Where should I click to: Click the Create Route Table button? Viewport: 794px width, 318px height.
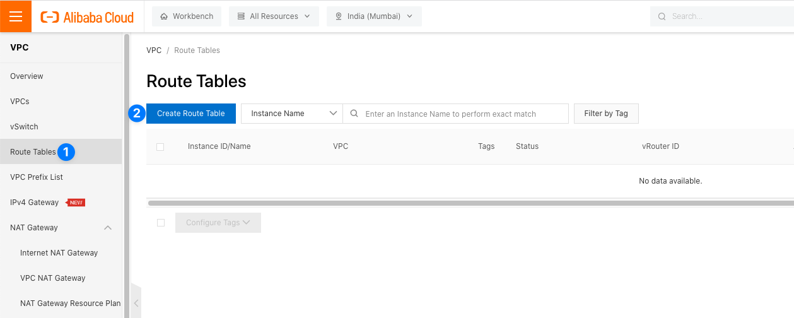click(x=191, y=114)
